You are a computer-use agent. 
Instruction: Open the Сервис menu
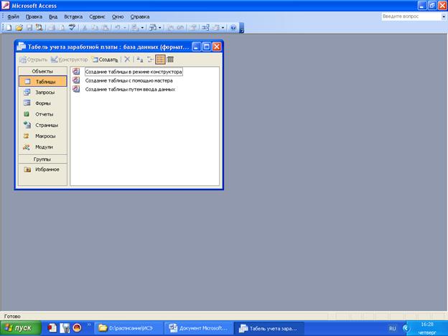(97, 17)
